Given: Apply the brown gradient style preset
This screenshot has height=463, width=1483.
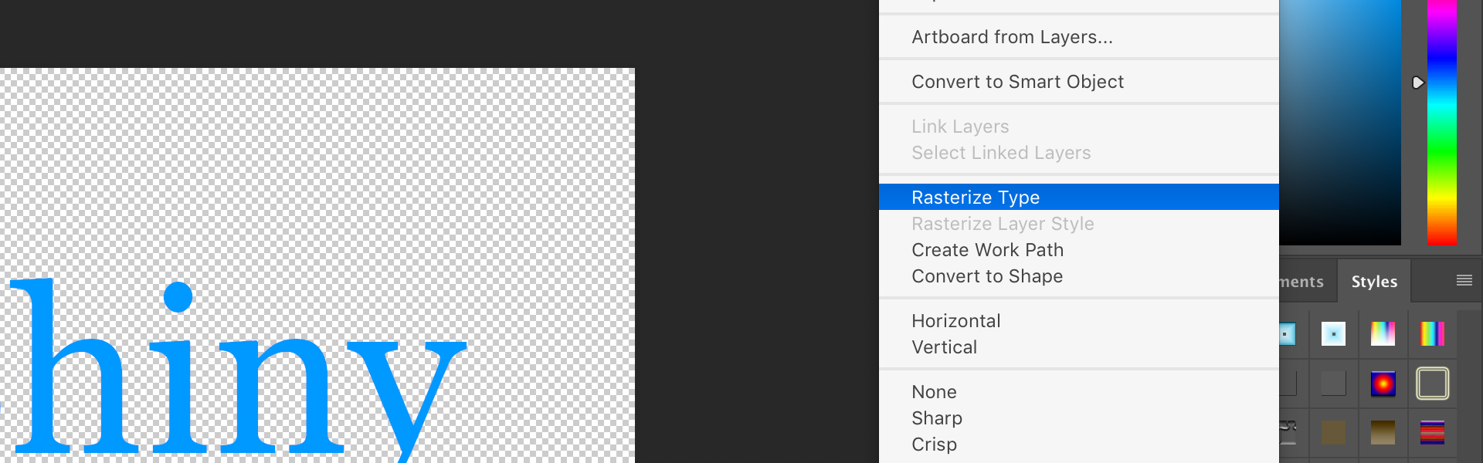Looking at the screenshot, I should click(1383, 433).
